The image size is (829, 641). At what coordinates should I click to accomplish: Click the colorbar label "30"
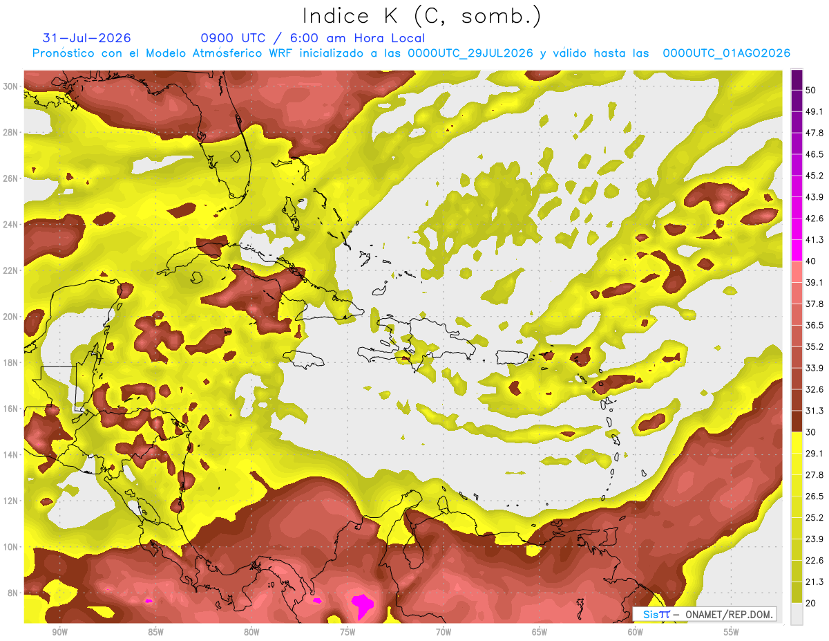[812, 432]
